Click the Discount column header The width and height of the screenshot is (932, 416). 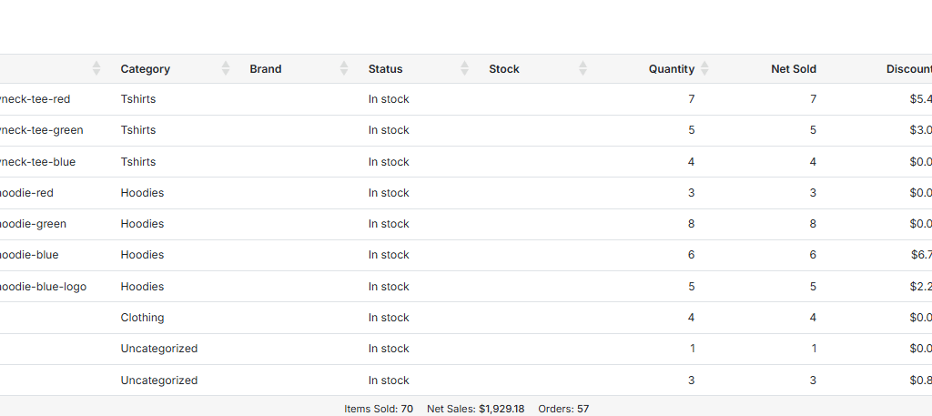click(908, 69)
